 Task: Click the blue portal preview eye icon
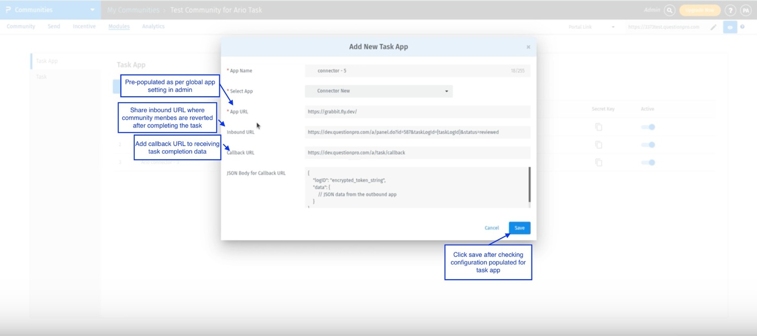[x=730, y=27]
